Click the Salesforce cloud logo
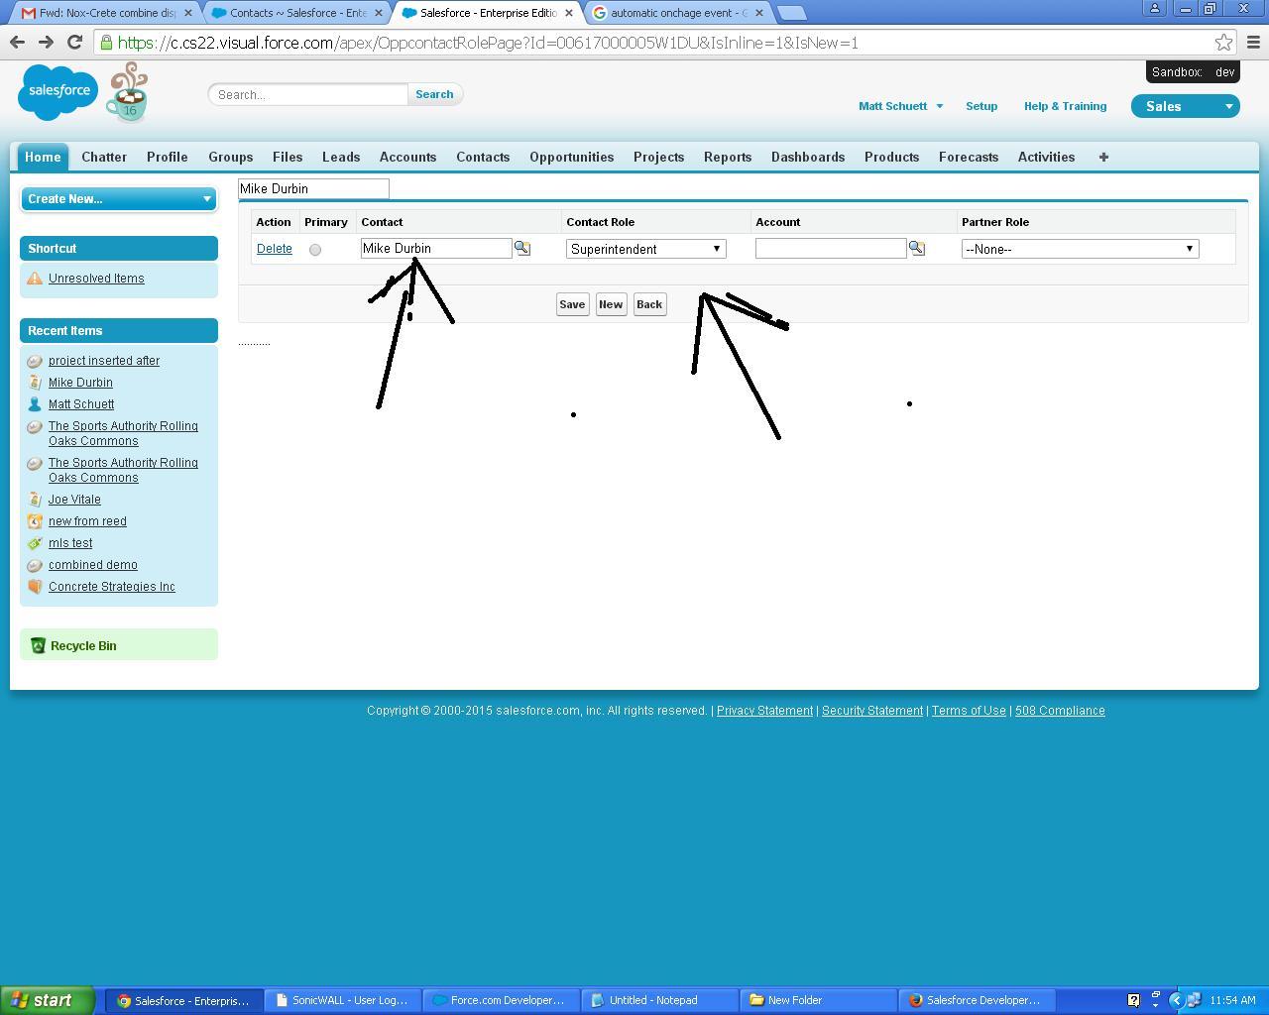 point(58,91)
